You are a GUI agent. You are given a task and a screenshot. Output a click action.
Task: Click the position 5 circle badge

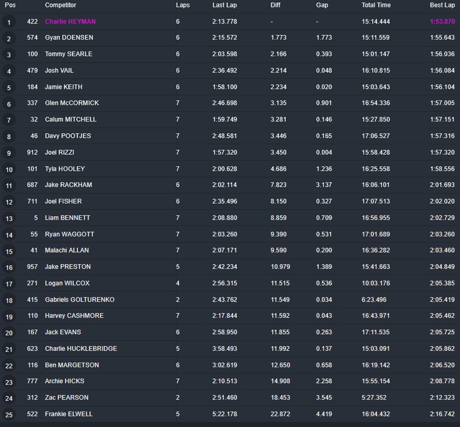[9, 87]
